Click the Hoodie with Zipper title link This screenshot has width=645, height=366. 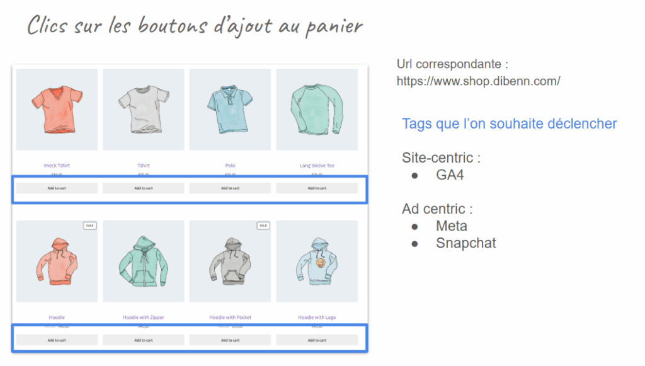click(x=144, y=317)
